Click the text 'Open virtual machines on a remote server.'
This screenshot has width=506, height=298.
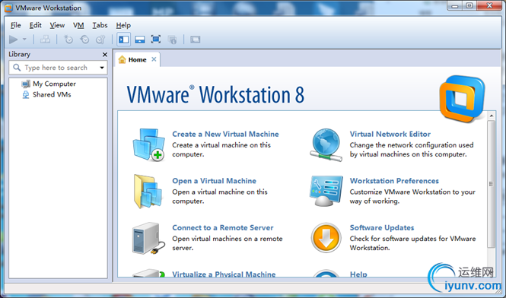point(228,243)
